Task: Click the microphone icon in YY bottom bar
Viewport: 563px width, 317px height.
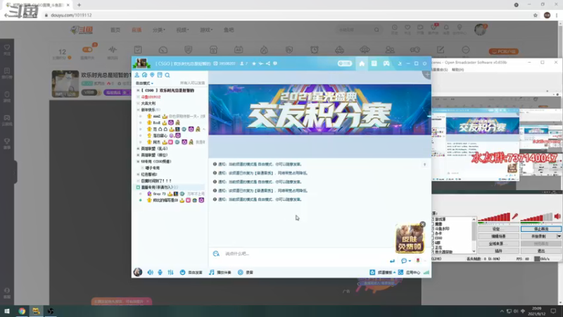Action: pyautogui.click(x=160, y=273)
